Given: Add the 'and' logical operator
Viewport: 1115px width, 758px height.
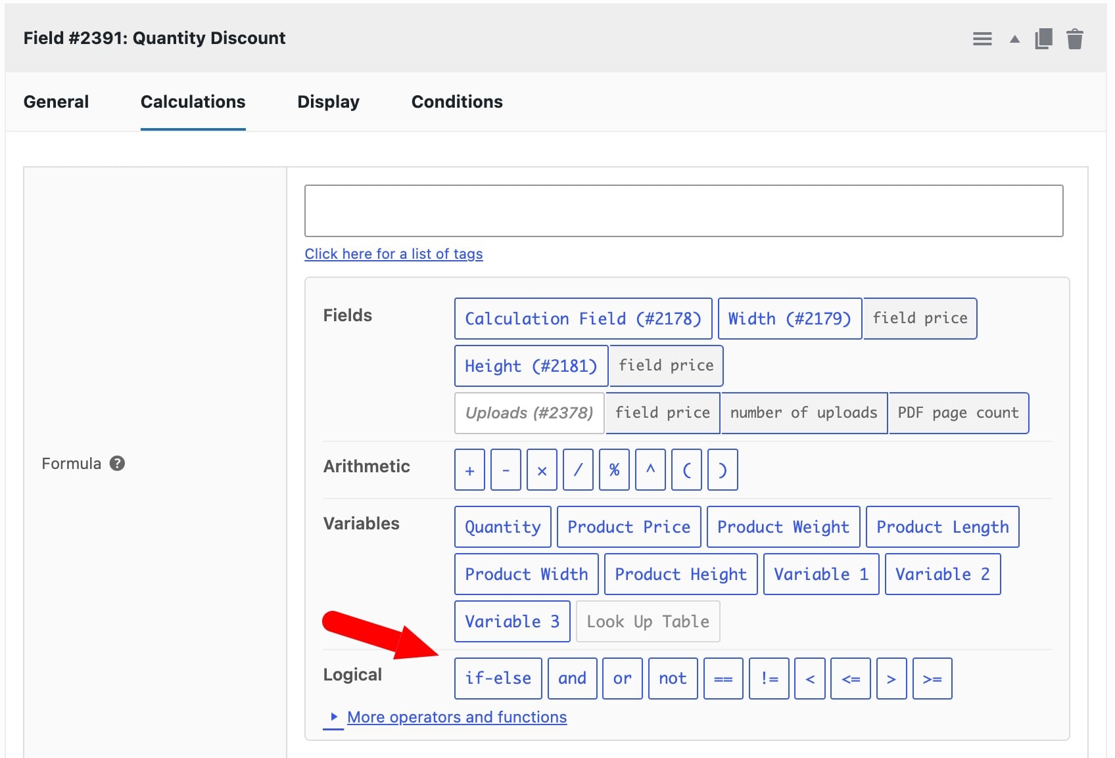Looking at the screenshot, I should pos(573,679).
